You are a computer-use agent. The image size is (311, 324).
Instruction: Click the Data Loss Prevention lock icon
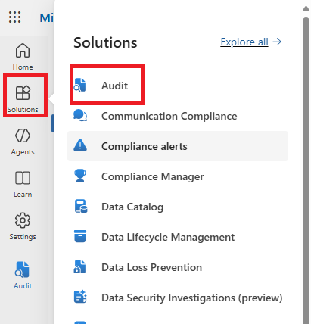79,266
